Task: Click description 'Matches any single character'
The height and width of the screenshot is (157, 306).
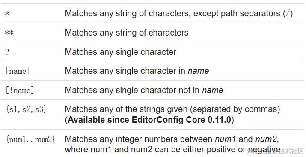Action: pos(121,52)
